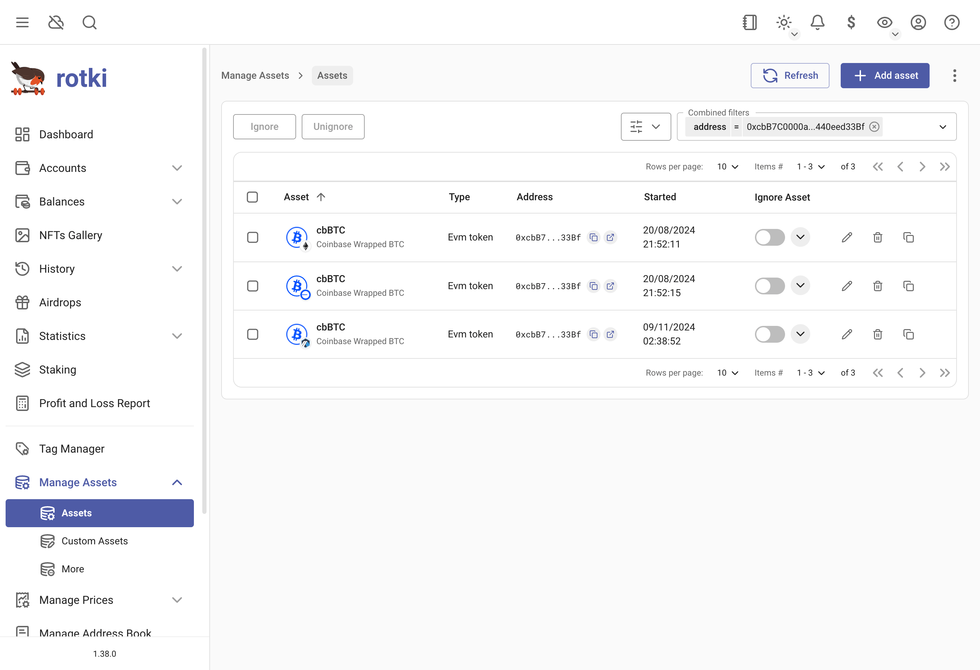Open the three-dot more options menu
The width and height of the screenshot is (980, 670).
955,76
